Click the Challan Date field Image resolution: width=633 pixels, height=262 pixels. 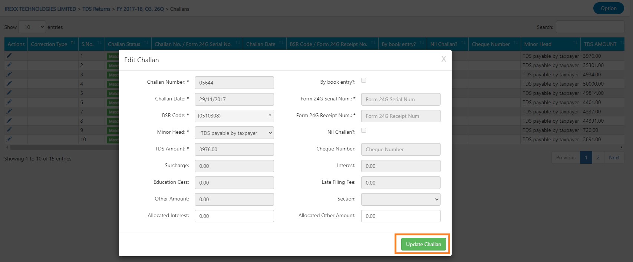coord(234,99)
